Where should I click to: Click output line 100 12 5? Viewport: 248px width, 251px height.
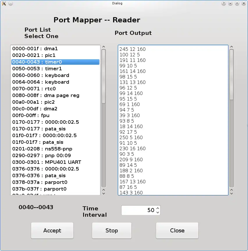130,55
